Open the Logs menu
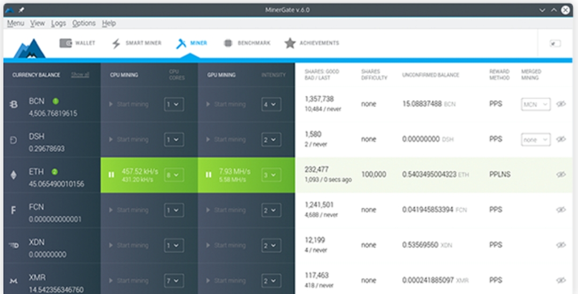Image resolution: width=578 pixels, height=294 pixels. pos(59,23)
